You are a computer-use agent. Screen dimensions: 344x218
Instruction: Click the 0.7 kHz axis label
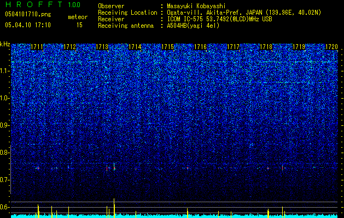point(5,180)
